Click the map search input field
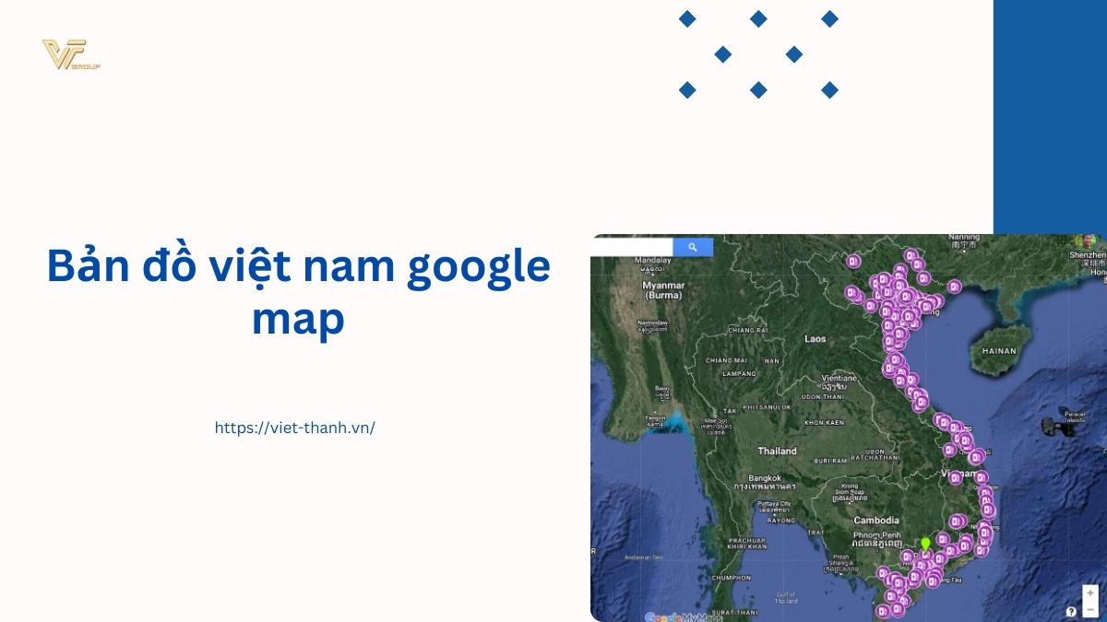This screenshot has width=1107, height=622. tap(632, 247)
